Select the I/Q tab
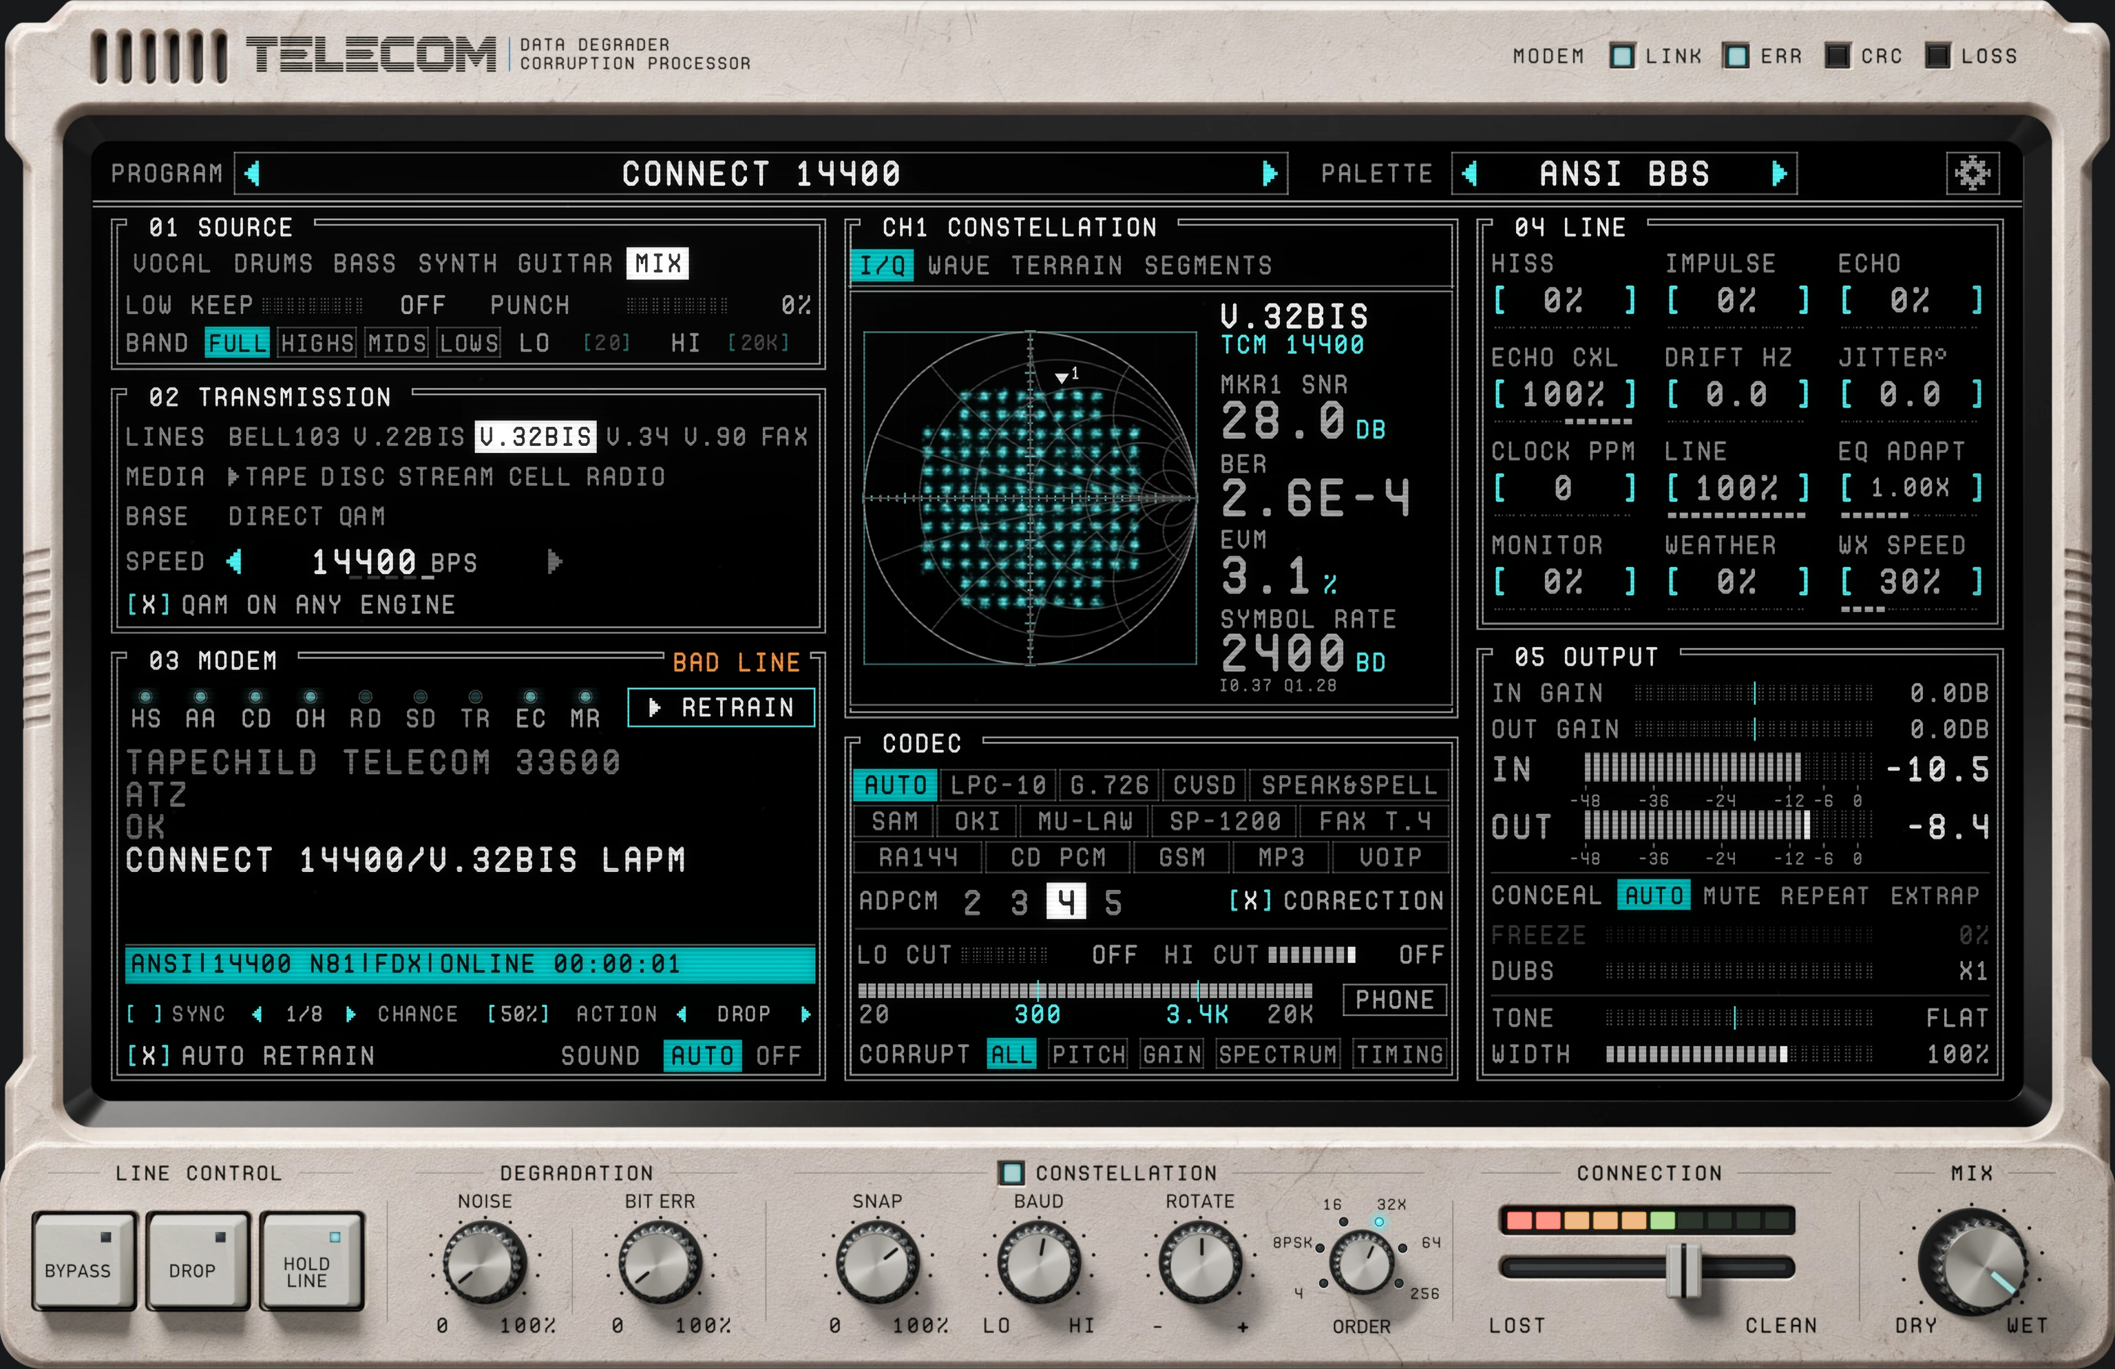 click(883, 266)
